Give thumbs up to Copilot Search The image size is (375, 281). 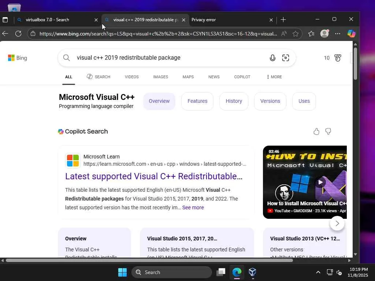tap(316, 131)
